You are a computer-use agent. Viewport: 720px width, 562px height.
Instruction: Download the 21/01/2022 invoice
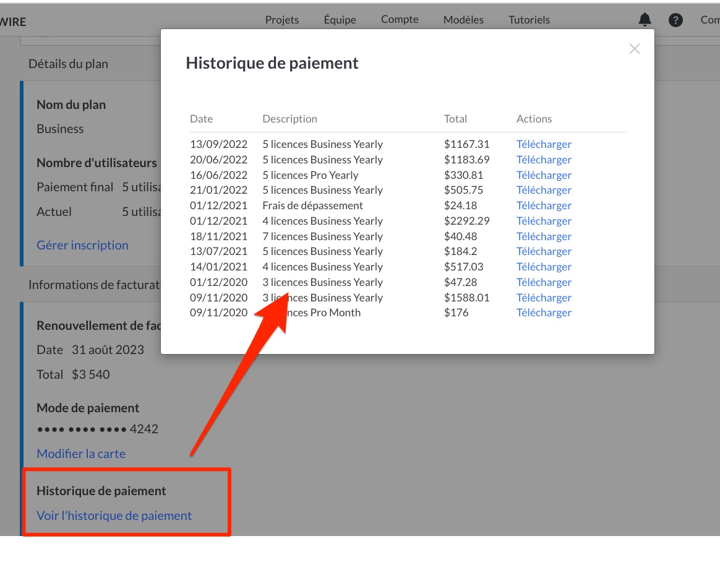(x=544, y=190)
